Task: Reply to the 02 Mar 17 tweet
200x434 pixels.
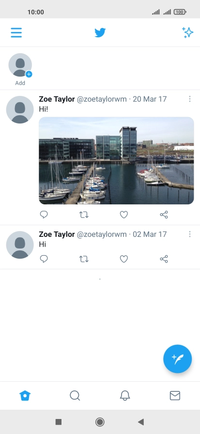Action: click(x=44, y=259)
